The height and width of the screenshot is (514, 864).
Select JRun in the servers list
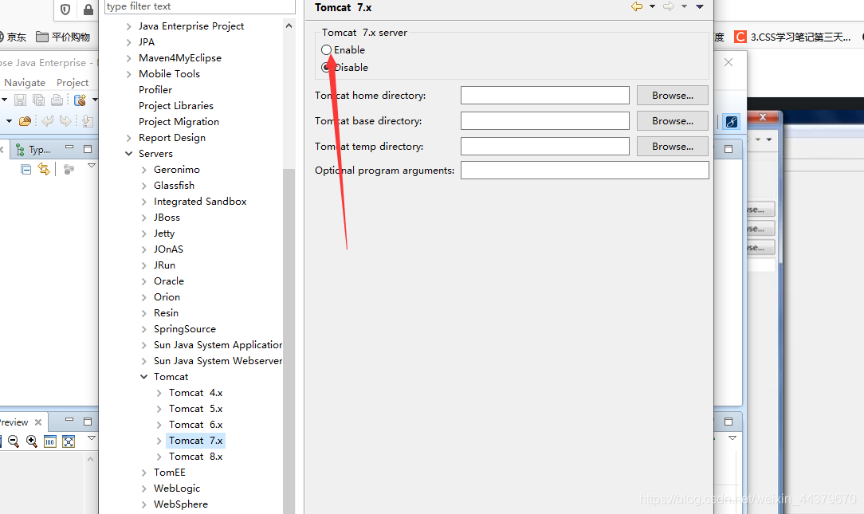pyautogui.click(x=164, y=265)
